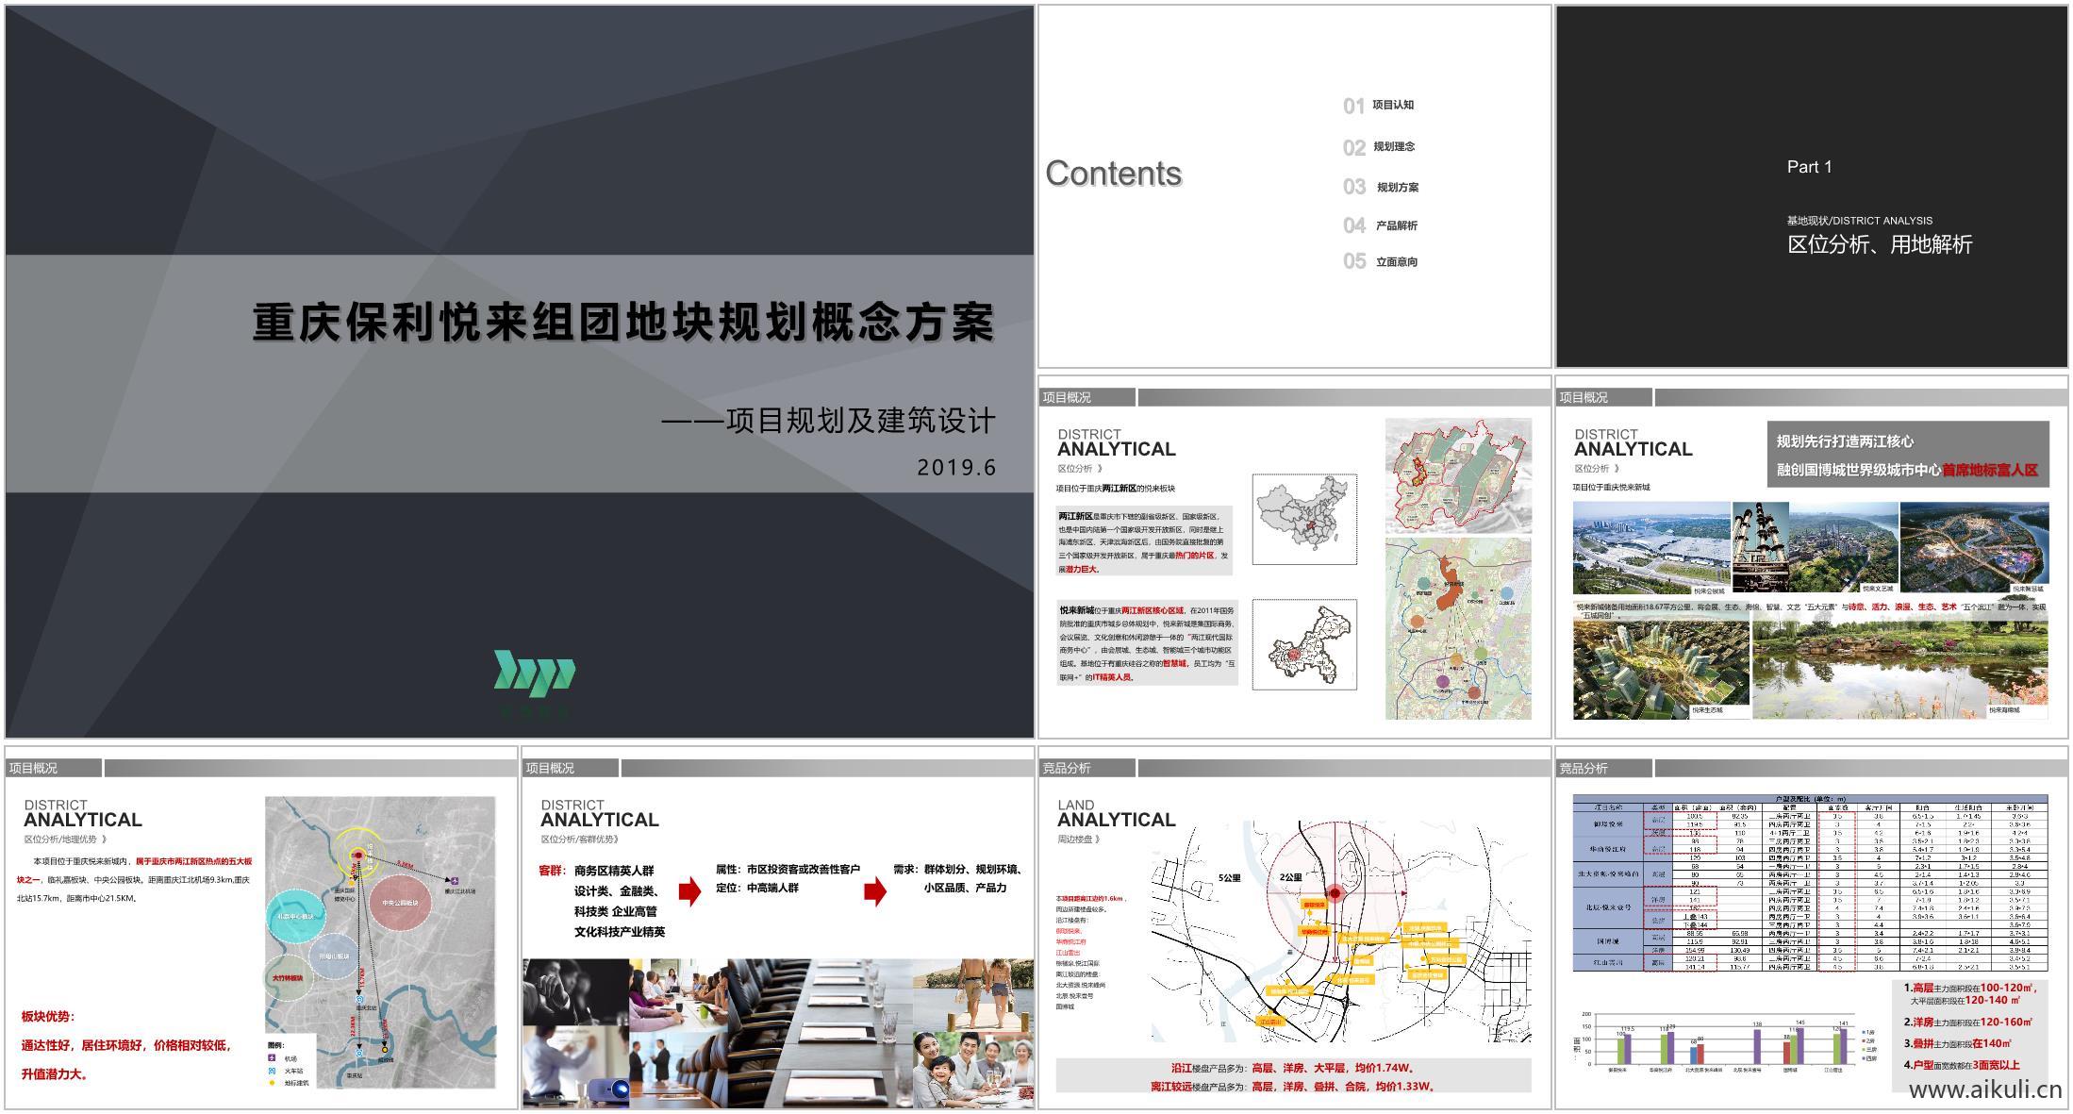Click the 项目概况 header on 客群优势 slide
The height and width of the screenshot is (1114, 2073).
tap(550, 769)
